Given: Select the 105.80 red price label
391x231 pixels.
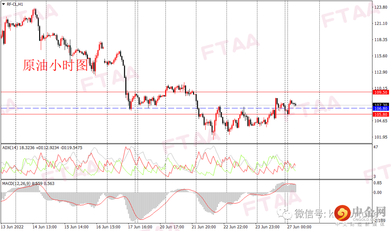Looking at the screenshot, I should 381,114.
